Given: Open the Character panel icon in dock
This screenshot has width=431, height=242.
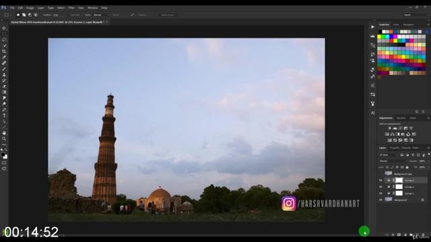Looking at the screenshot, I should tap(372, 113).
